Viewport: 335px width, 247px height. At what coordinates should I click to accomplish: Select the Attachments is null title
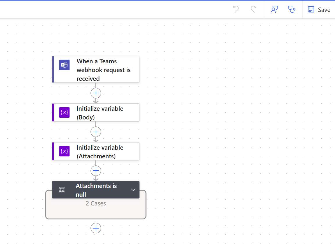coord(96,190)
